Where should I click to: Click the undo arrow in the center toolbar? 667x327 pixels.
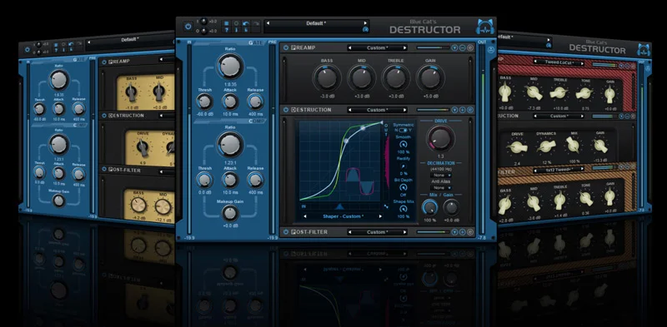click(246, 23)
